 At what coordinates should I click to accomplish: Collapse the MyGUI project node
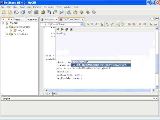[3, 23]
